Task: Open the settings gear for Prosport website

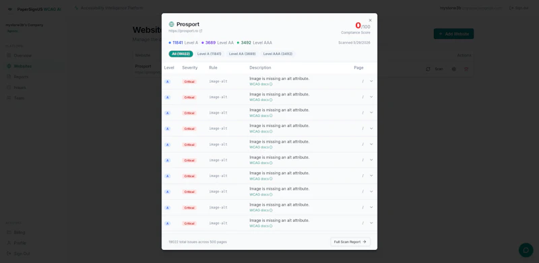Action: pyautogui.click(x=453, y=69)
